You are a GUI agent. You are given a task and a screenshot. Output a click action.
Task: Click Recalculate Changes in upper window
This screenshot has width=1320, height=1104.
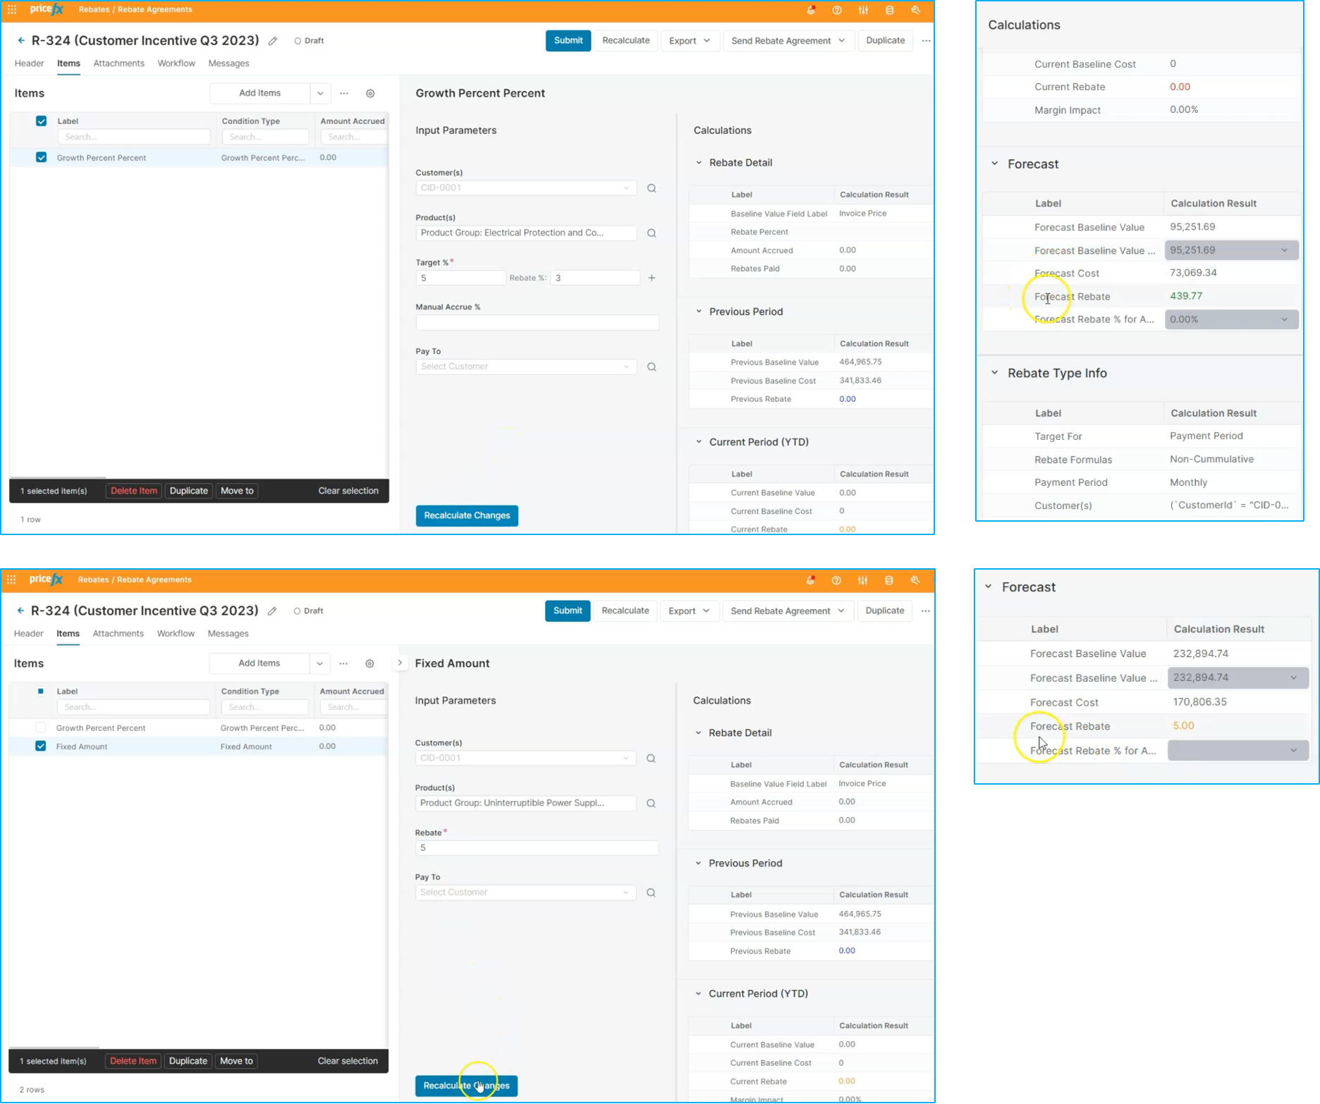[x=467, y=516]
